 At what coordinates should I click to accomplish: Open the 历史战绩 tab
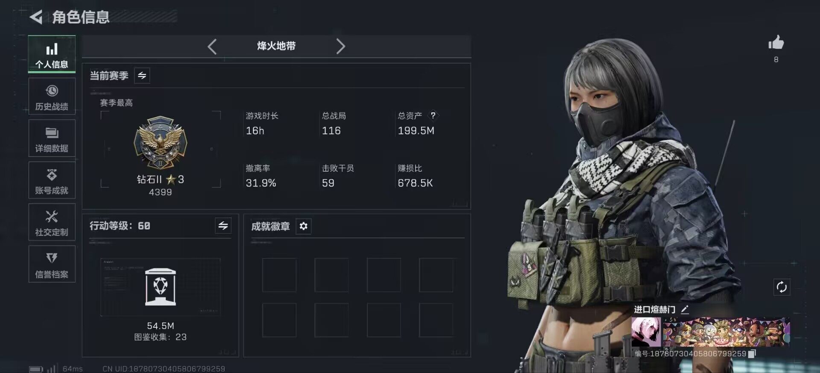tap(52, 97)
